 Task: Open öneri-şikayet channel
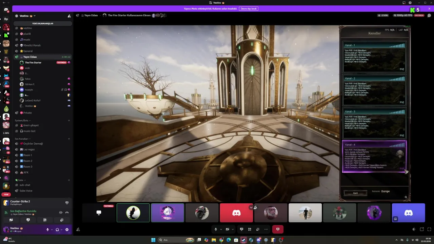click(x=43, y=125)
